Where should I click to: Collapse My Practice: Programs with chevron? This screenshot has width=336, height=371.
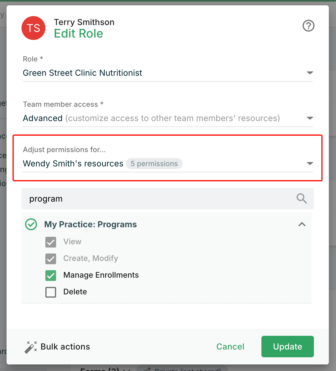tap(302, 224)
